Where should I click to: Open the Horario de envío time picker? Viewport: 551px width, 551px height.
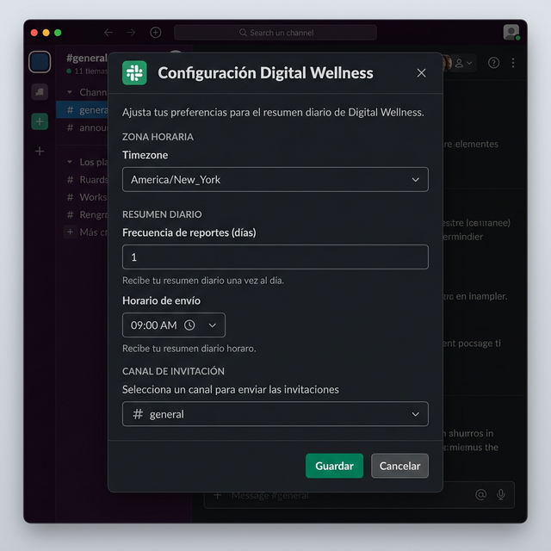click(174, 325)
